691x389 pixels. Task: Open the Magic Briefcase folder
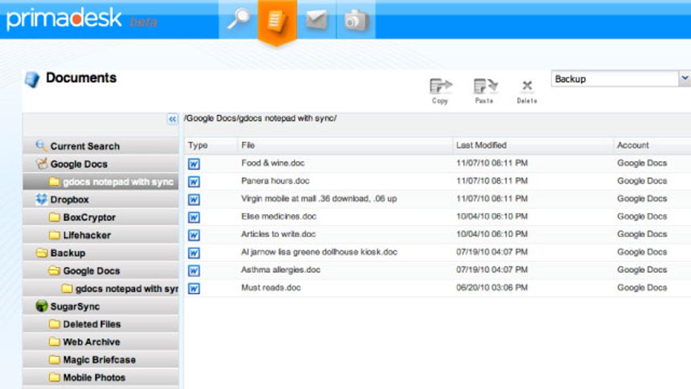(x=99, y=360)
